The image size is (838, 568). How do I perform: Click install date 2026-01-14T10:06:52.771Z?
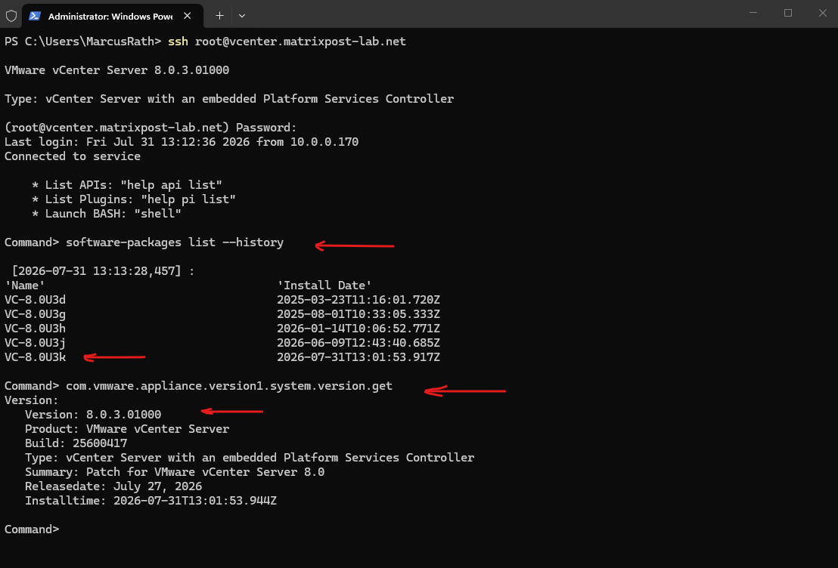click(358, 329)
